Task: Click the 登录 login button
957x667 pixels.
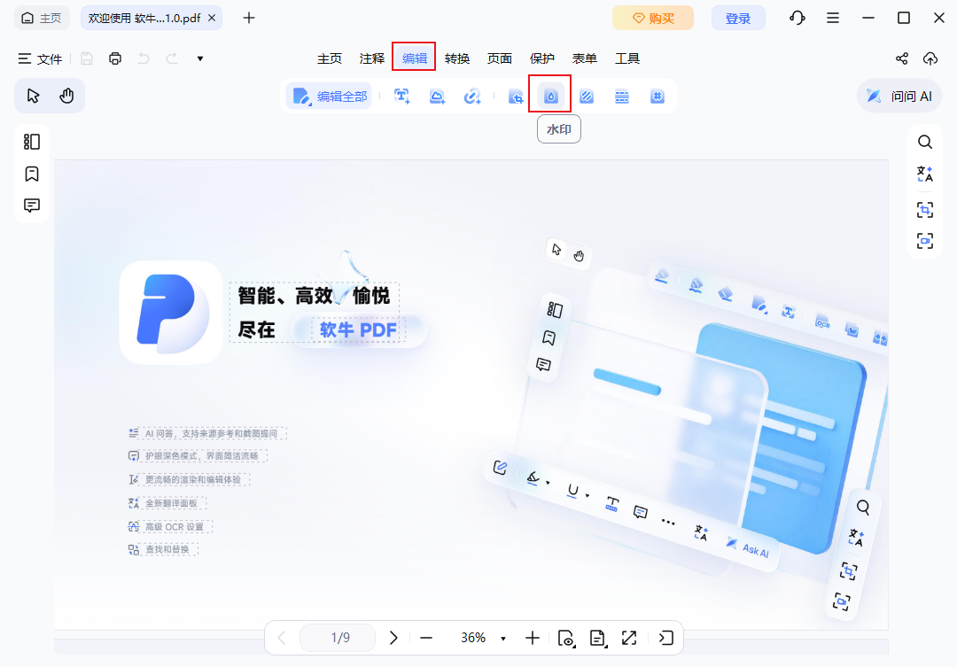Action: tap(738, 18)
